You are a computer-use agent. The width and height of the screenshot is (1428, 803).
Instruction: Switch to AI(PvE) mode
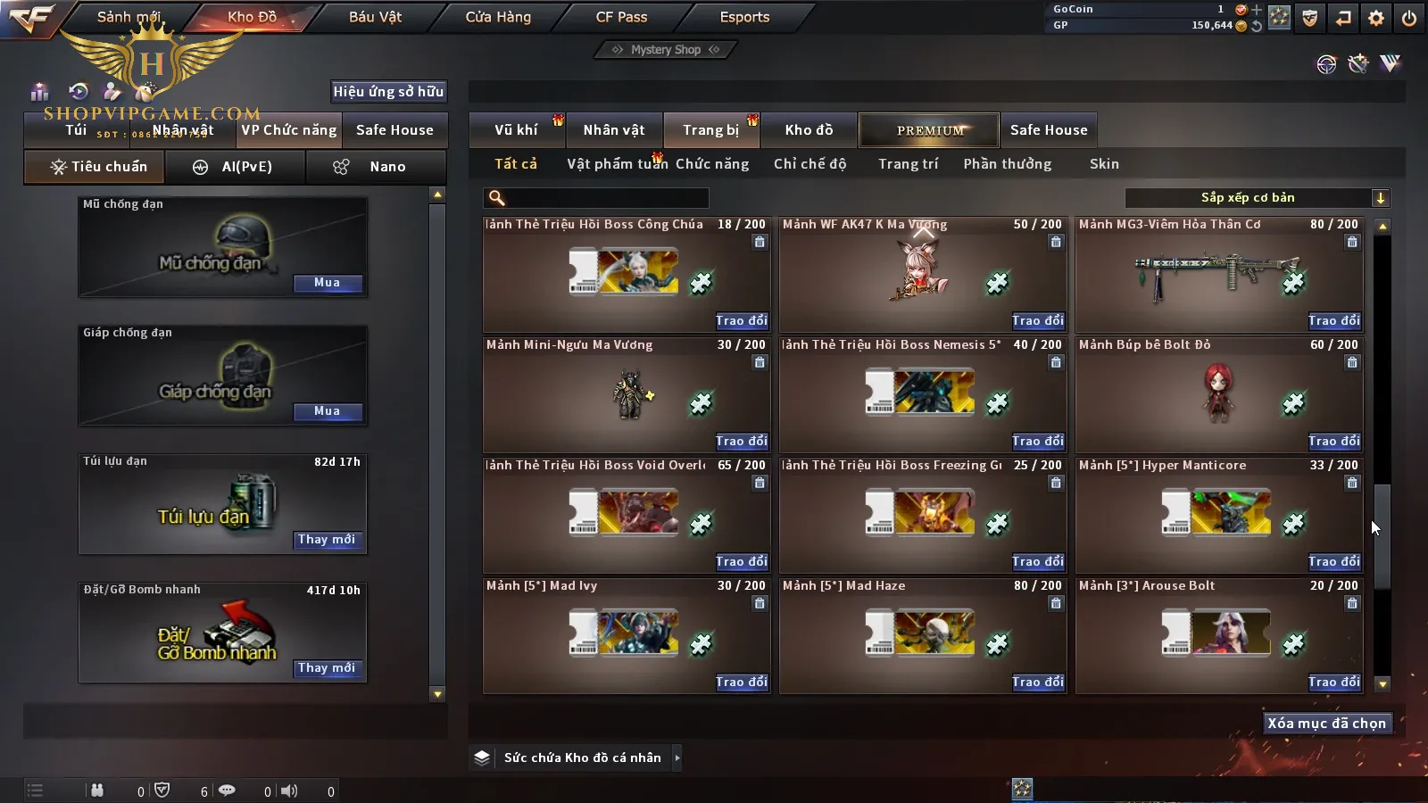pos(235,167)
